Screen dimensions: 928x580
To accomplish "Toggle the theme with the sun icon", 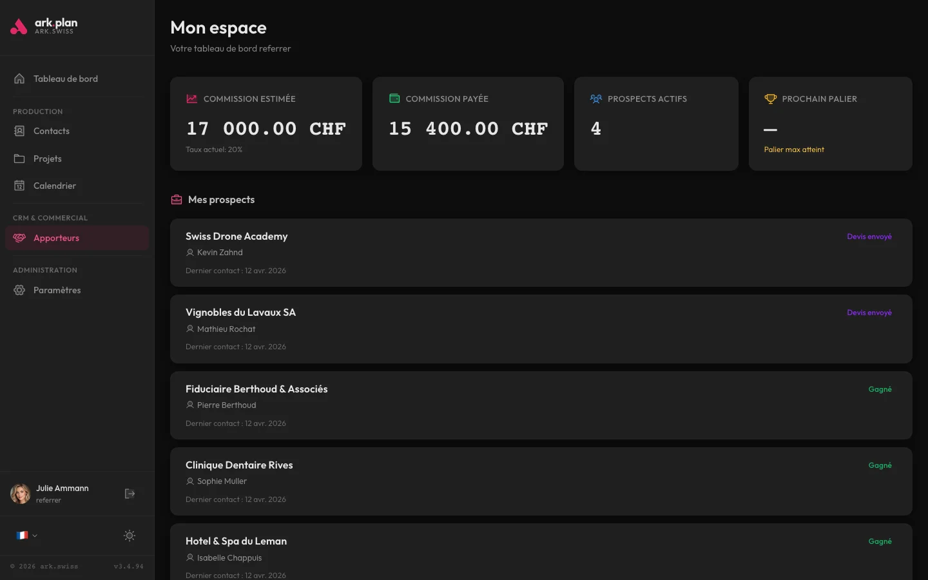I will [129, 536].
